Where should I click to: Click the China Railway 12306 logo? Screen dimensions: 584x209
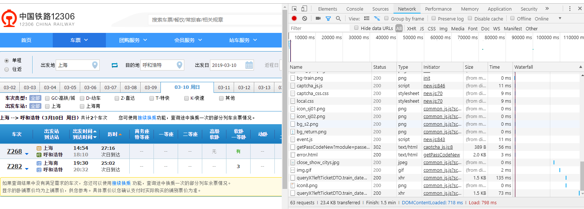(38, 19)
